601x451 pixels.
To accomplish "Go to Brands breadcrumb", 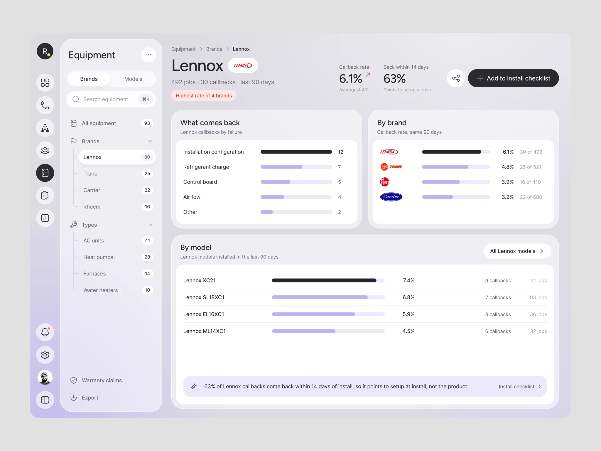I will pos(214,49).
